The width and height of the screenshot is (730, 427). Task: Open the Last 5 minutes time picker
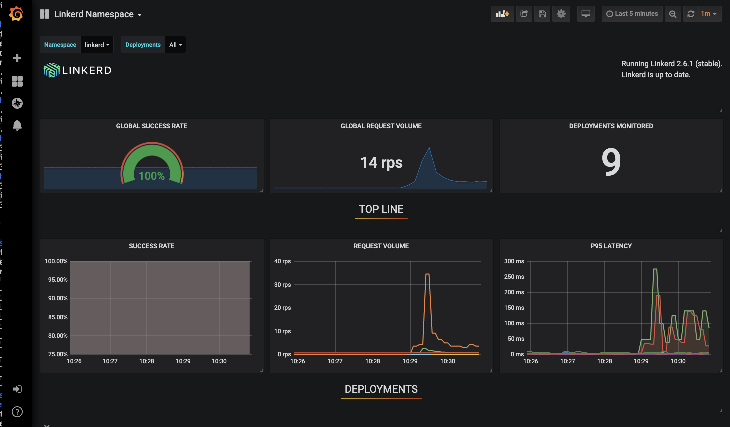click(x=632, y=14)
